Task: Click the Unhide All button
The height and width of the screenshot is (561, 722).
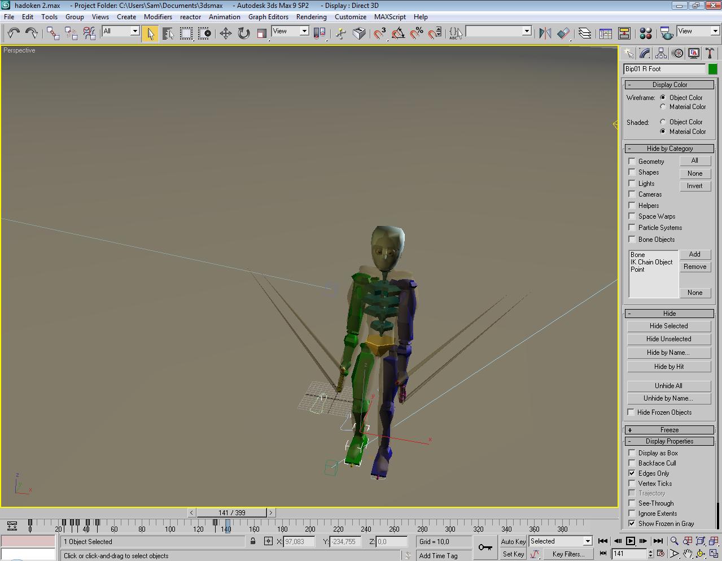Action: click(669, 386)
